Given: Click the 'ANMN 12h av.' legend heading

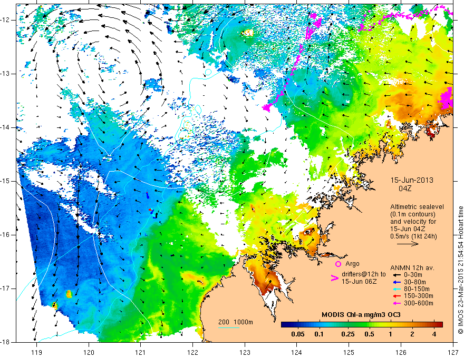Looking at the screenshot, I should (x=412, y=268).
